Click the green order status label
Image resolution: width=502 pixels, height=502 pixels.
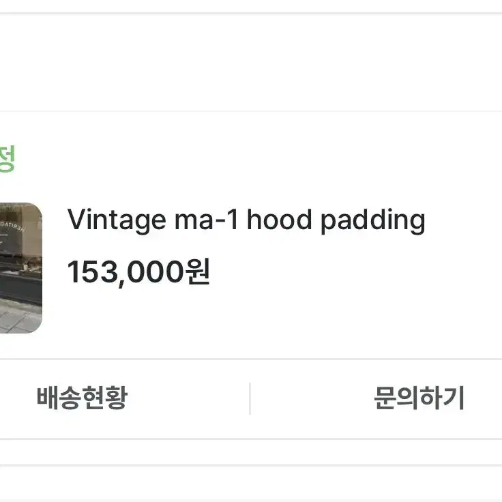click(7, 159)
